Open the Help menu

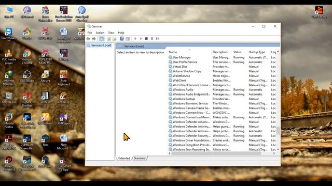click(x=121, y=33)
